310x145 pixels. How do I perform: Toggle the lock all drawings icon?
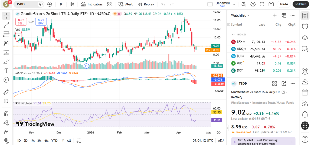pos(6,132)
